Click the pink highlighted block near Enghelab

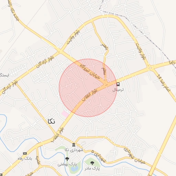[x=66, y=114]
